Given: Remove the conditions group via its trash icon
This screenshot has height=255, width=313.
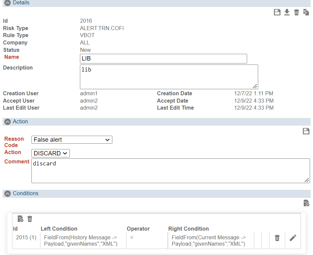Looking at the screenshot, I should (x=29, y=219).
